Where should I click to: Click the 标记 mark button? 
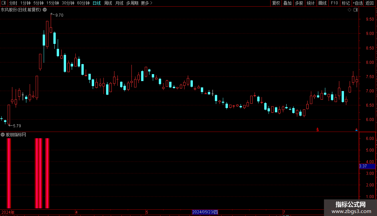click(346, 3)
